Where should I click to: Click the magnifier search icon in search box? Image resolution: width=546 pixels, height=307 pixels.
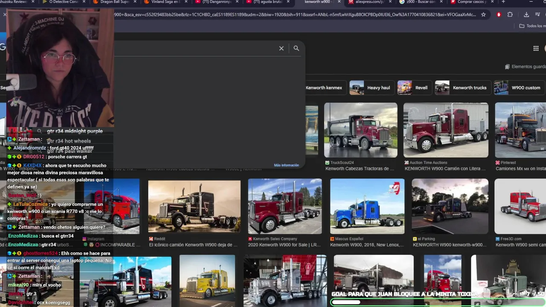pos(296,49)
